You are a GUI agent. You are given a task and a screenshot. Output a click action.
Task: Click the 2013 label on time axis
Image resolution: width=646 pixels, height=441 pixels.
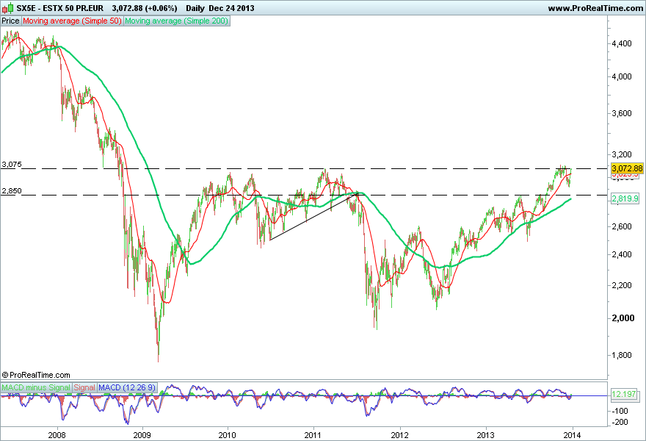point(486,435)
